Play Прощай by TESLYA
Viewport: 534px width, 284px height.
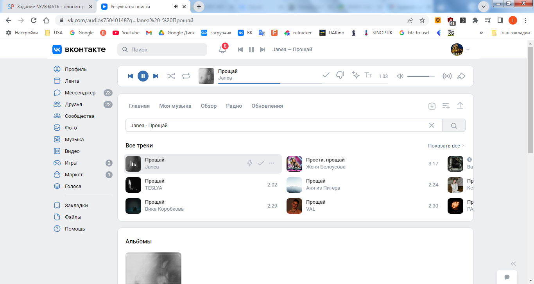(x=133, y=185)
